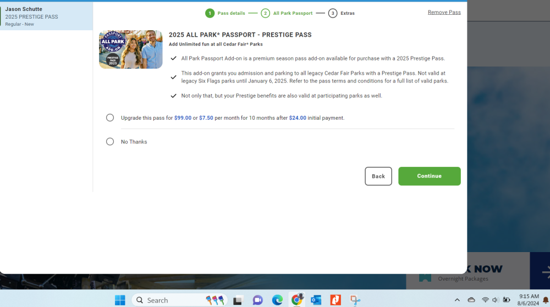Choose the No Thanks radio button

pyautogui.click(x=110, y=142)
